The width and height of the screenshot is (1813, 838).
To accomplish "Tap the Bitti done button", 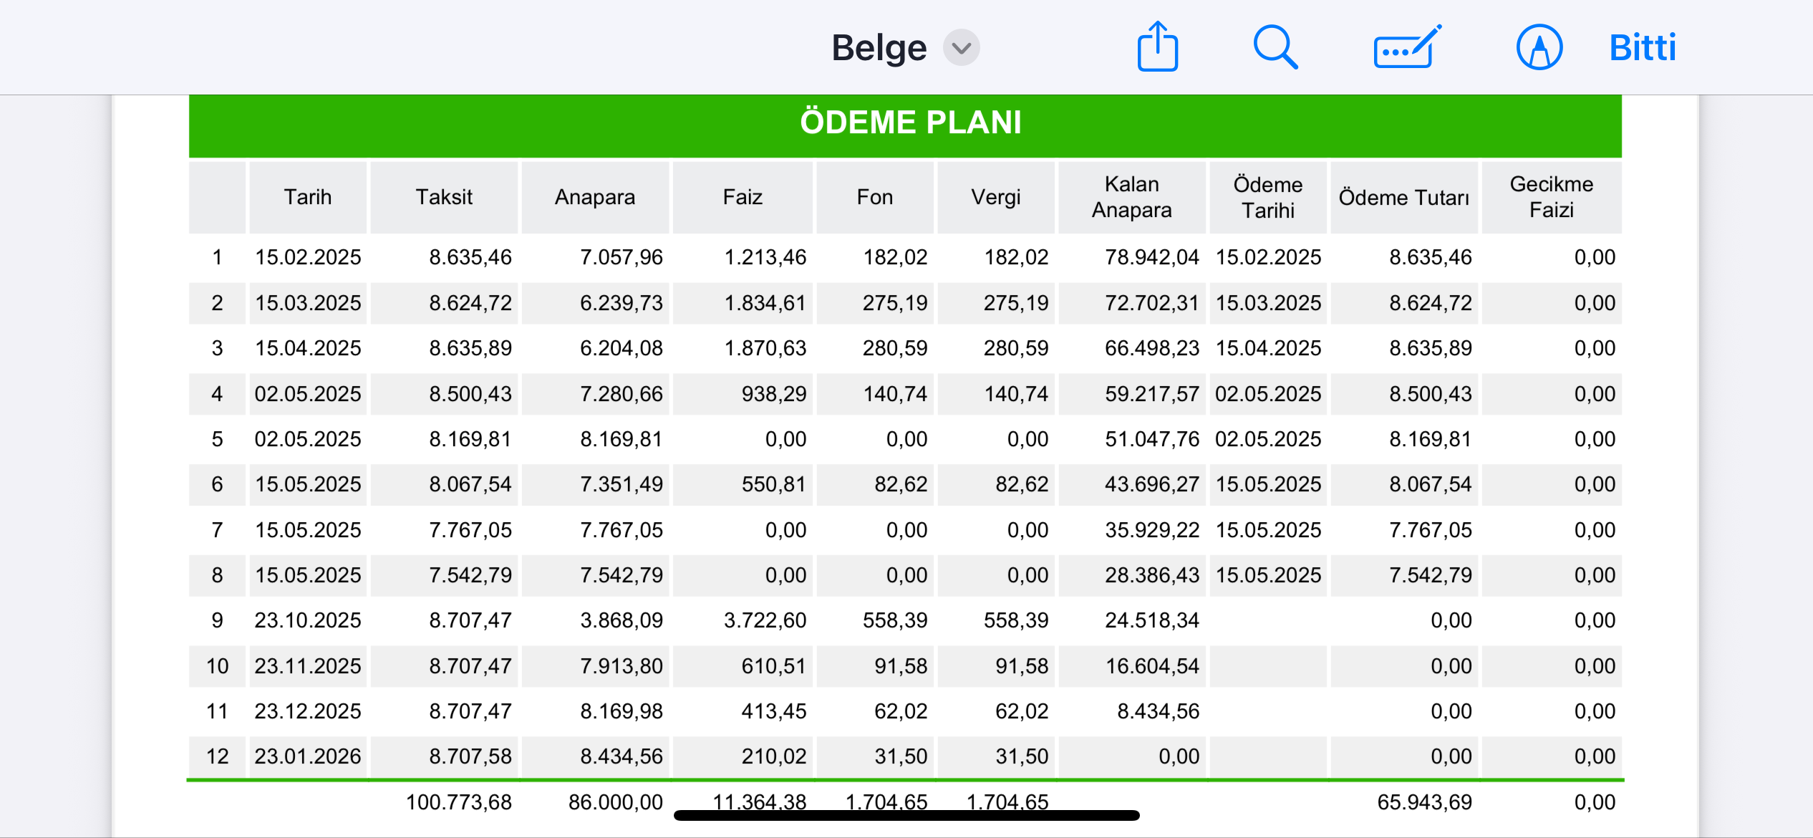I will [x=1643, y=48].
